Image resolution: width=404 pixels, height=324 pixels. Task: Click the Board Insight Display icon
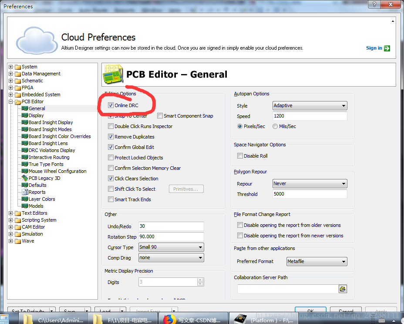25,122
